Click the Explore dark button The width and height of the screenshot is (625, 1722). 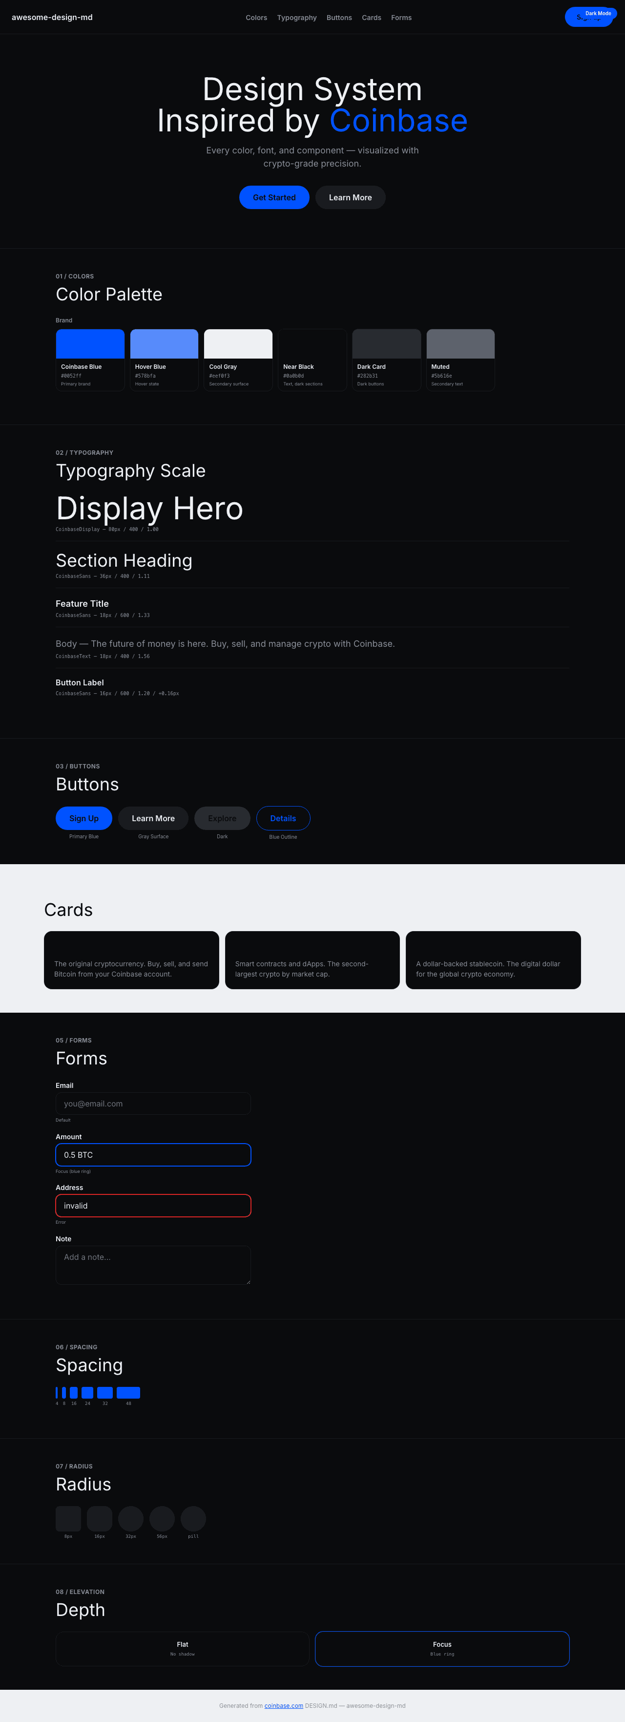coord(222,818)
